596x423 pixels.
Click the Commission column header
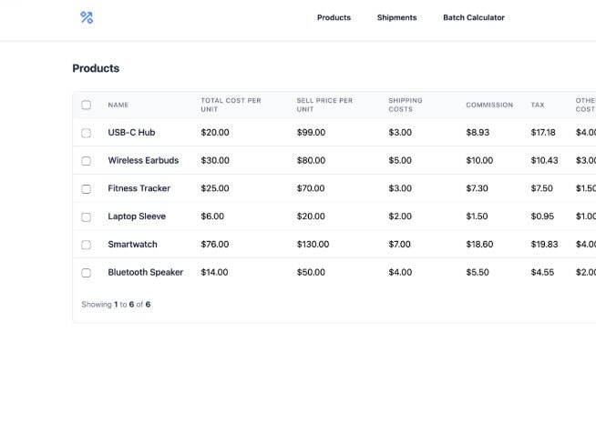489,105
